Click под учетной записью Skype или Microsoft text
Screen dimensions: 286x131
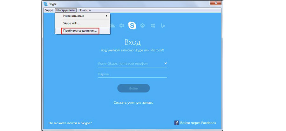[x=133, y=50]
